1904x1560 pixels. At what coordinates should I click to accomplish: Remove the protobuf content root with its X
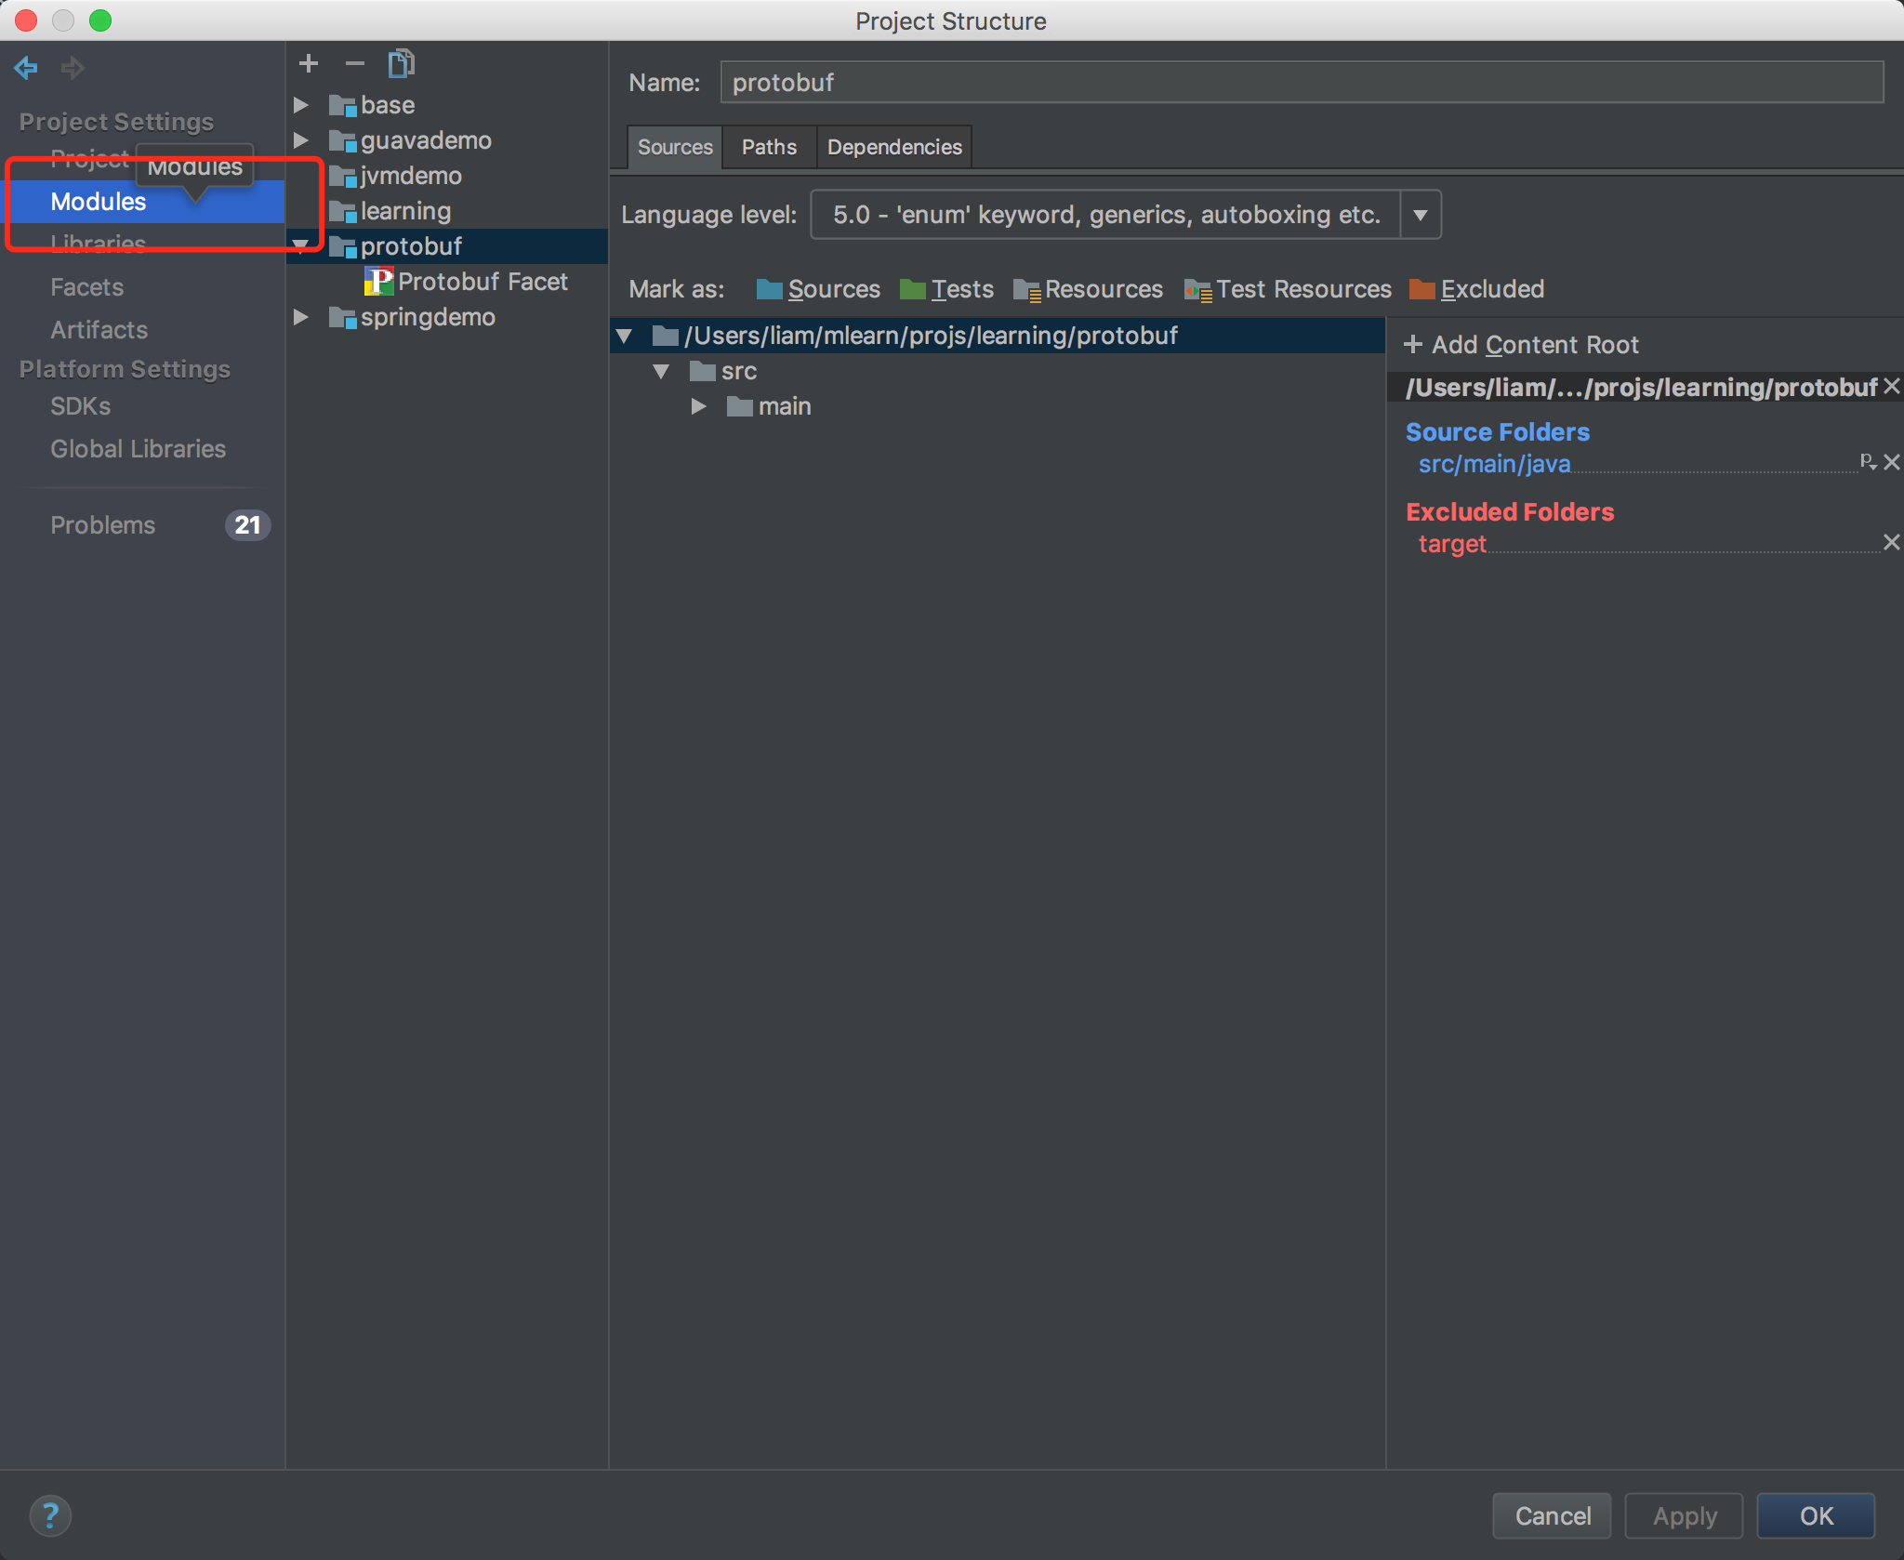click(x=1891, y=386)
